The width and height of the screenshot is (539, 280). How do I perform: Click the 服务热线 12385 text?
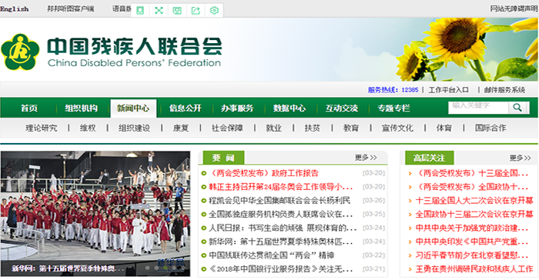click(x=393, y=90)
